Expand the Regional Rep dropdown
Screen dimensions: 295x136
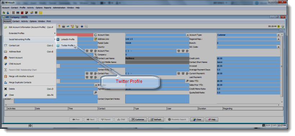coord(278,39)
